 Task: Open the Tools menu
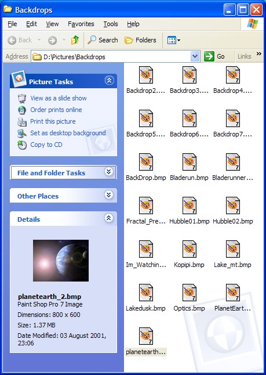(111, 24)
